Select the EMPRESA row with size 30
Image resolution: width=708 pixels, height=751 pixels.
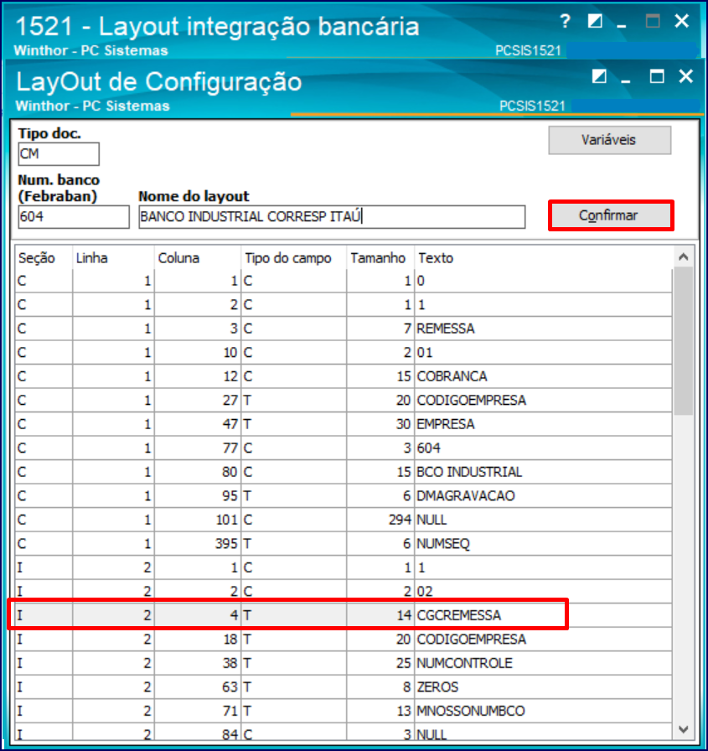click(x=344, y=424)
